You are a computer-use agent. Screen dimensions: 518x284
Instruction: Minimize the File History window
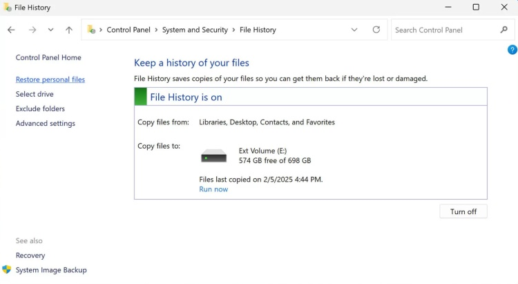pyautogui.click(x=448, y=7)
